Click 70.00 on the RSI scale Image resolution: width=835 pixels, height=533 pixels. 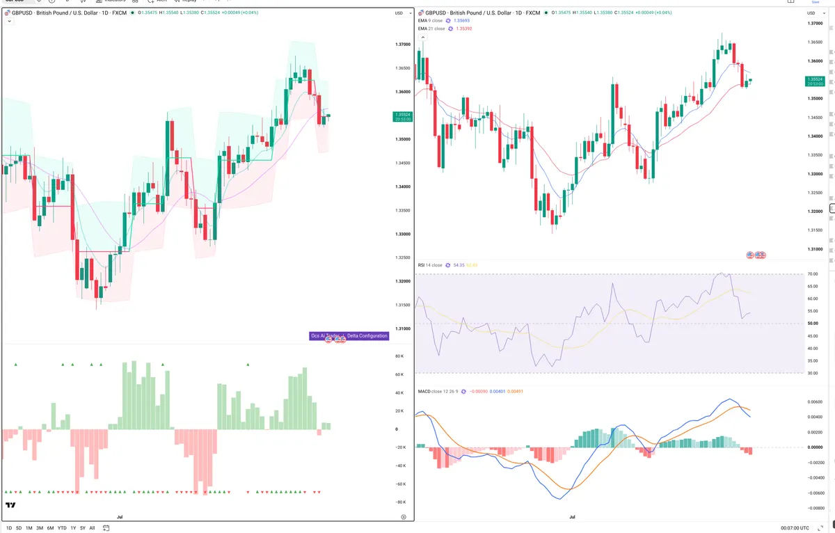pyautogui.click(x=813, y=274)
